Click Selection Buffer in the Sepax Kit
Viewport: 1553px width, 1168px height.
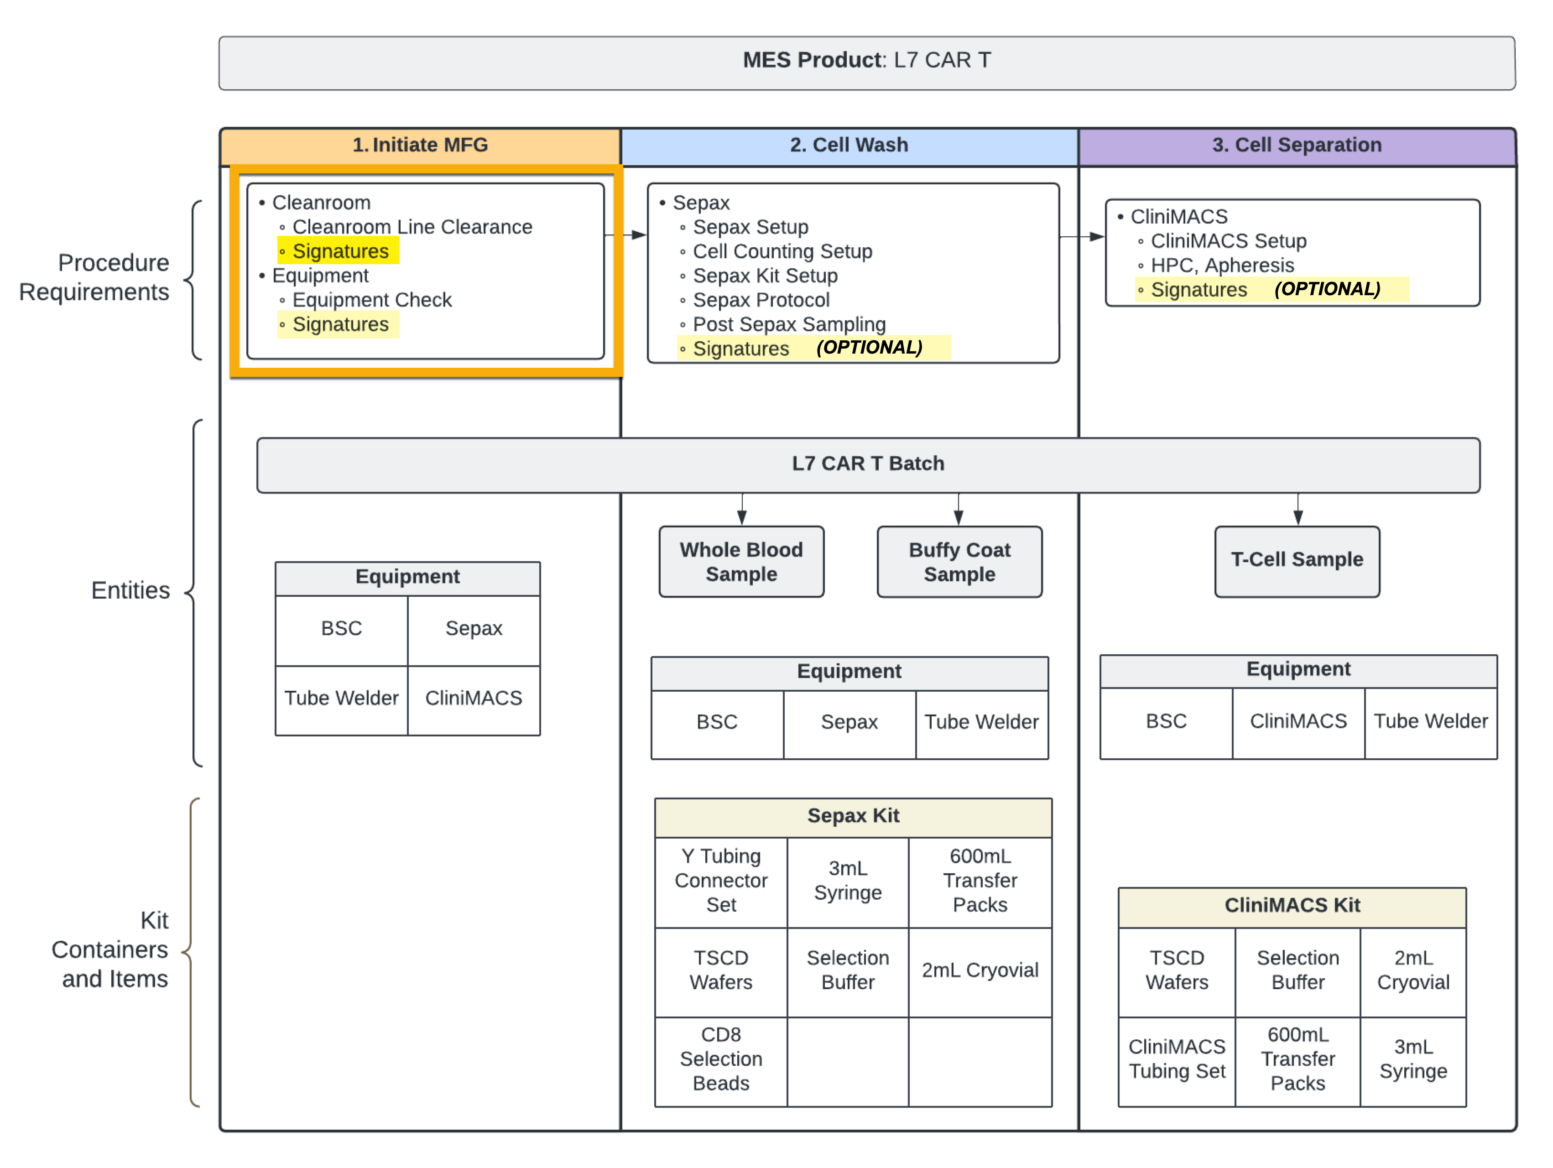coord(848,972)
